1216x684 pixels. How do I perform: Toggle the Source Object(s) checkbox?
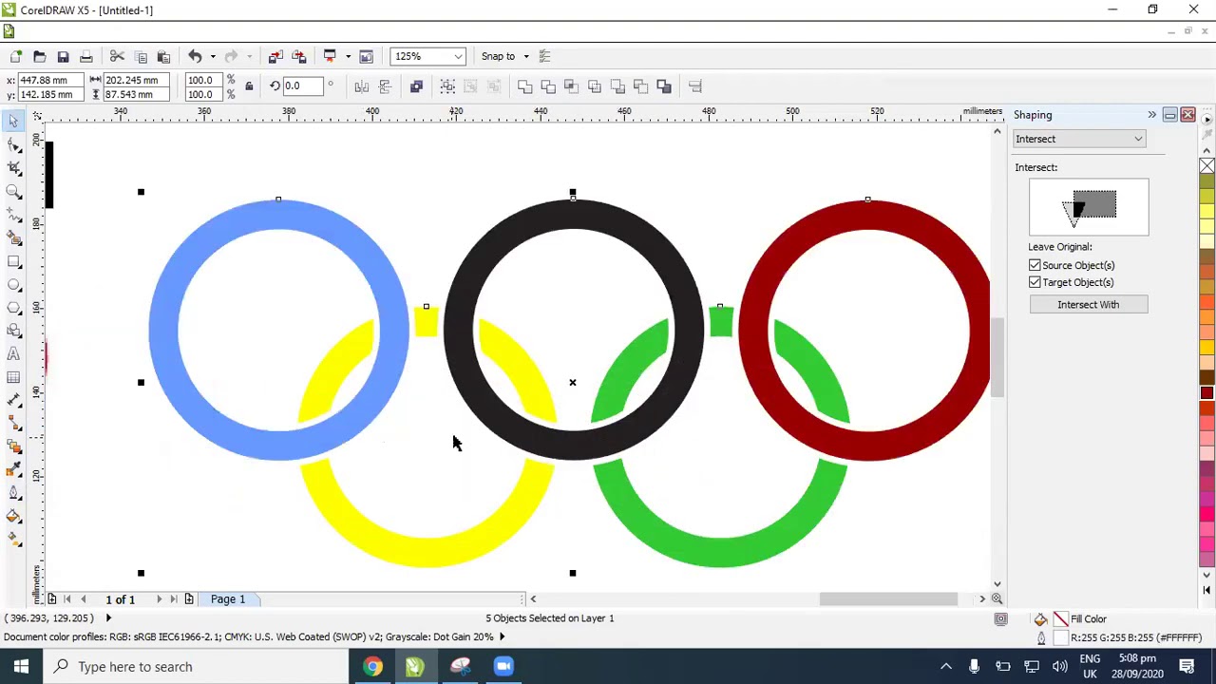(1035, 265)
